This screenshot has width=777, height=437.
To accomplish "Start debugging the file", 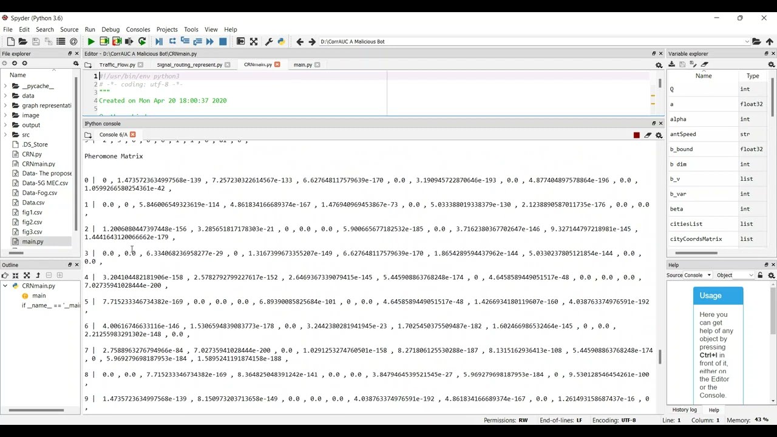I will (x=159, y=41).
